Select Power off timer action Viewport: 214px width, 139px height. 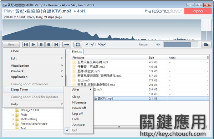pos(79,108)
